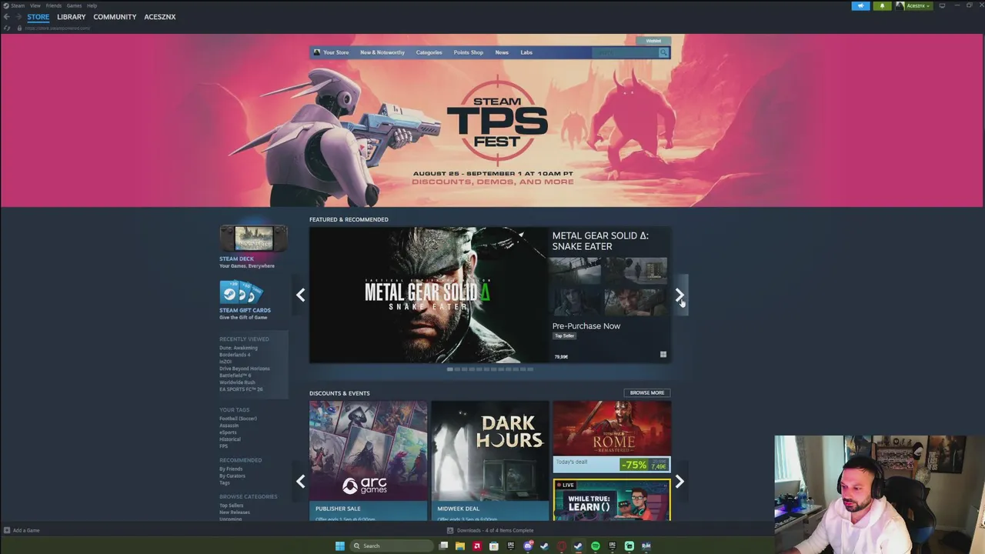Show next featured game with right arrow

click(x=679, y=295)
